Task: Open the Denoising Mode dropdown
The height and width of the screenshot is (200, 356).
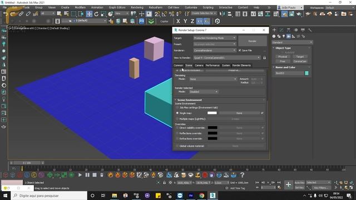Action: pyautogui.click(x=213, y=79)
